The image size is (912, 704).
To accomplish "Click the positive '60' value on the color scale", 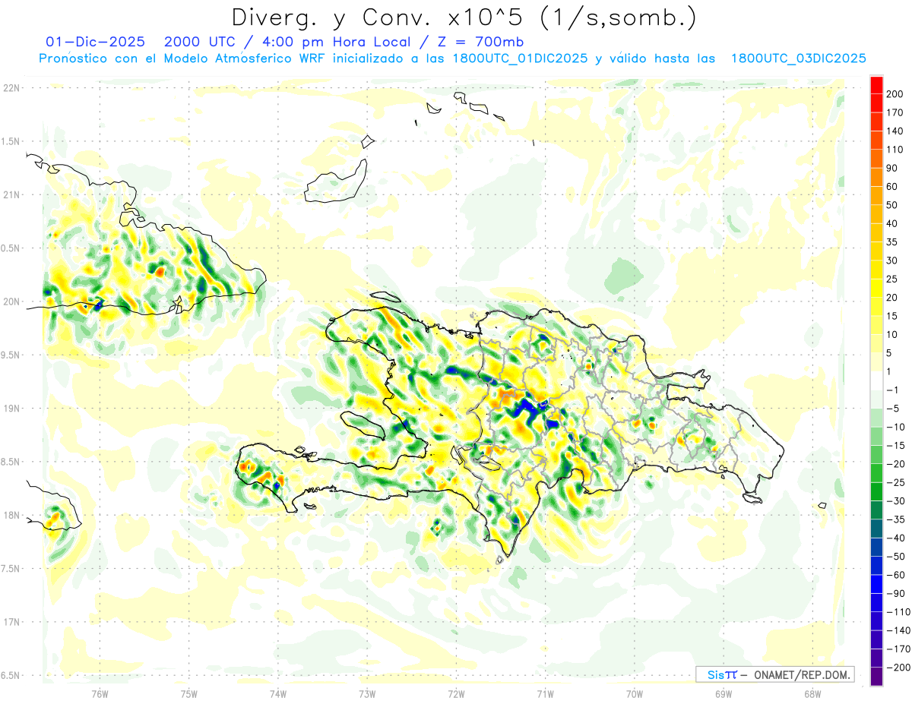I will pos(892,187).
